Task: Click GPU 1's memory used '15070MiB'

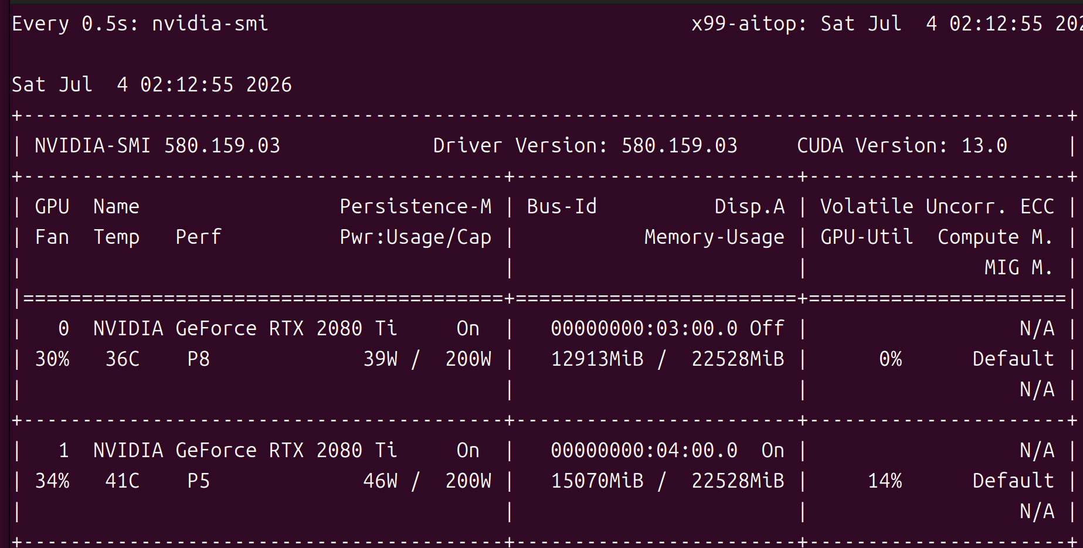Action: pyautogui.click(x=597, y=481)
